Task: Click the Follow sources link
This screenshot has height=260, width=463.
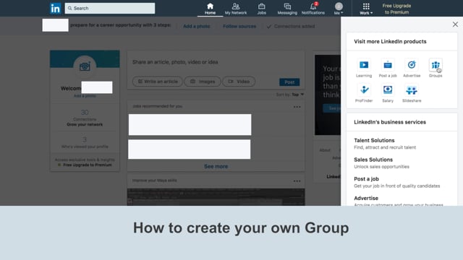Action: pos(239,26)
